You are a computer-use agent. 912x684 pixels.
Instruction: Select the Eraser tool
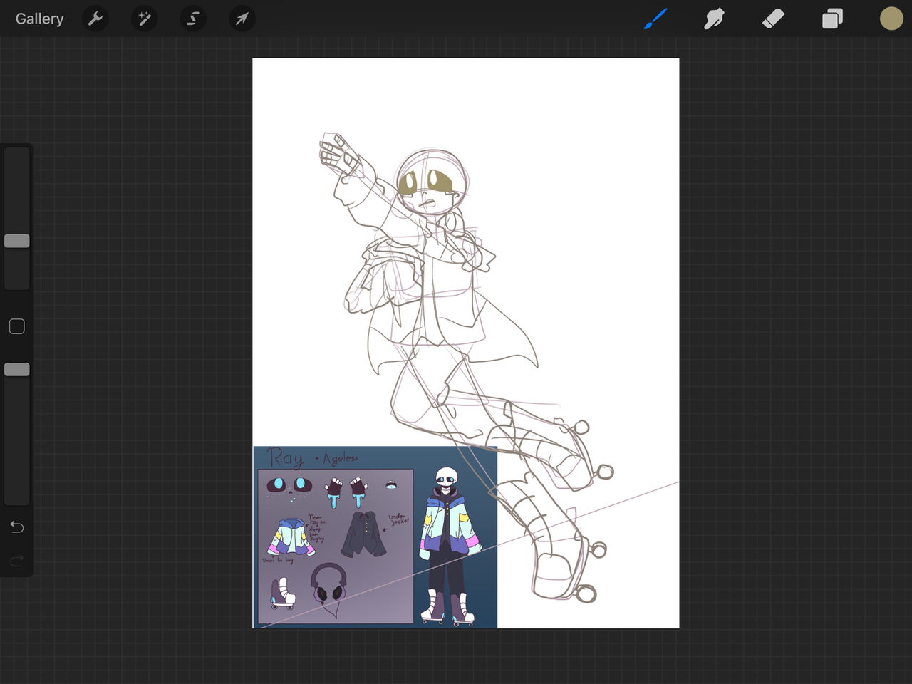pyautogui.click(x=773, y=19)
